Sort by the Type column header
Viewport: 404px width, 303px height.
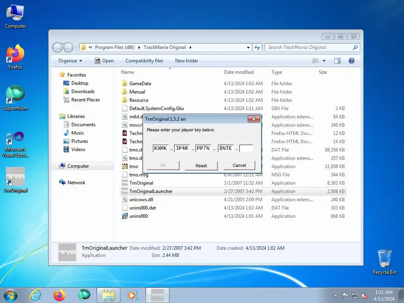point(292,72)
